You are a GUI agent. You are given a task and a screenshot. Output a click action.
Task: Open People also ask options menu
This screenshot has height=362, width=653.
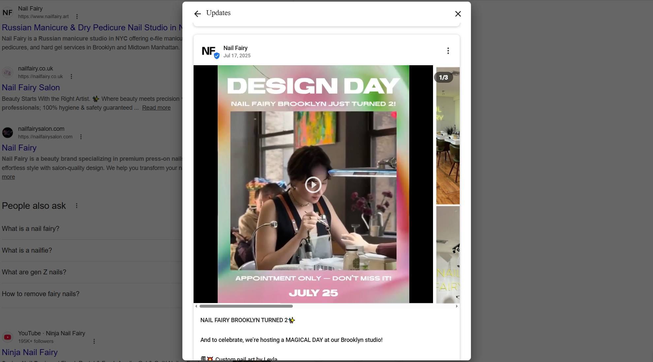(x=77, y=206)
